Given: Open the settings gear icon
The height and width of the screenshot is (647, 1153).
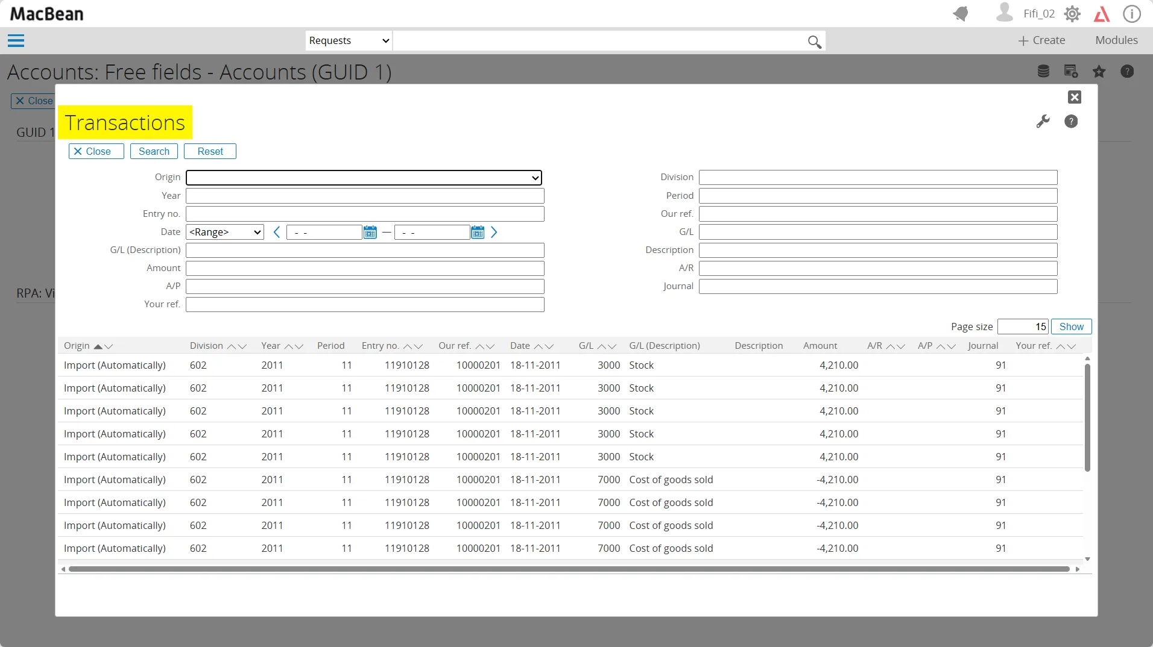Looking at the screenshot, I should [x=1072, y=14].
